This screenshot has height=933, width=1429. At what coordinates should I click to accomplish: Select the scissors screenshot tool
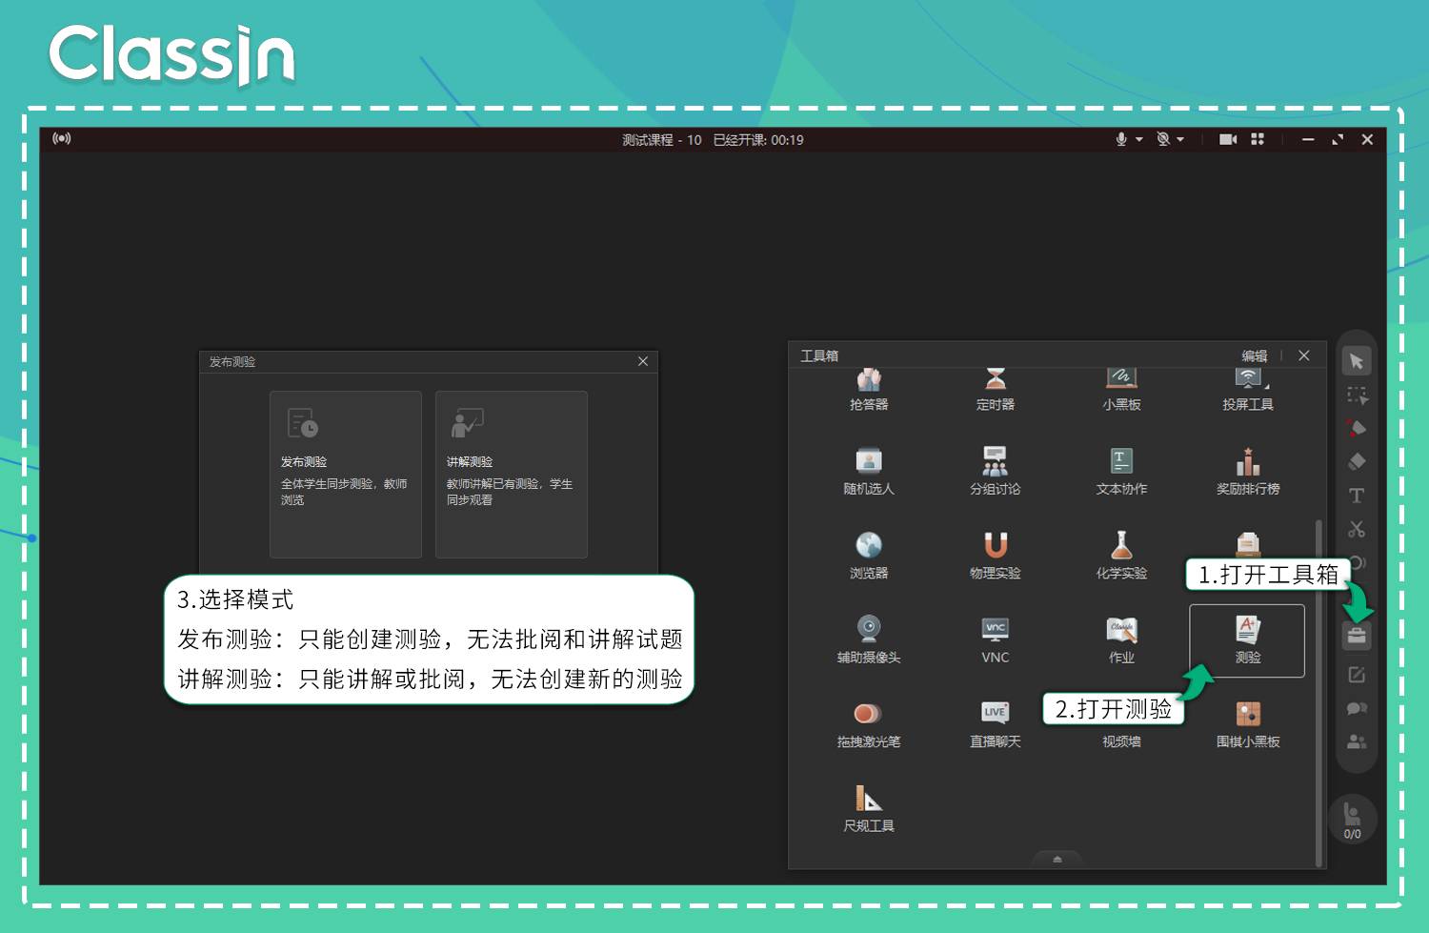1357,529
